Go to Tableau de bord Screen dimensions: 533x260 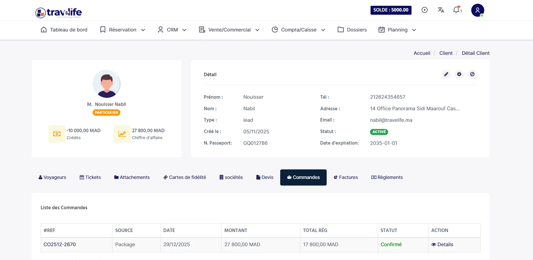pyautogui.click(x=64, y=30)
